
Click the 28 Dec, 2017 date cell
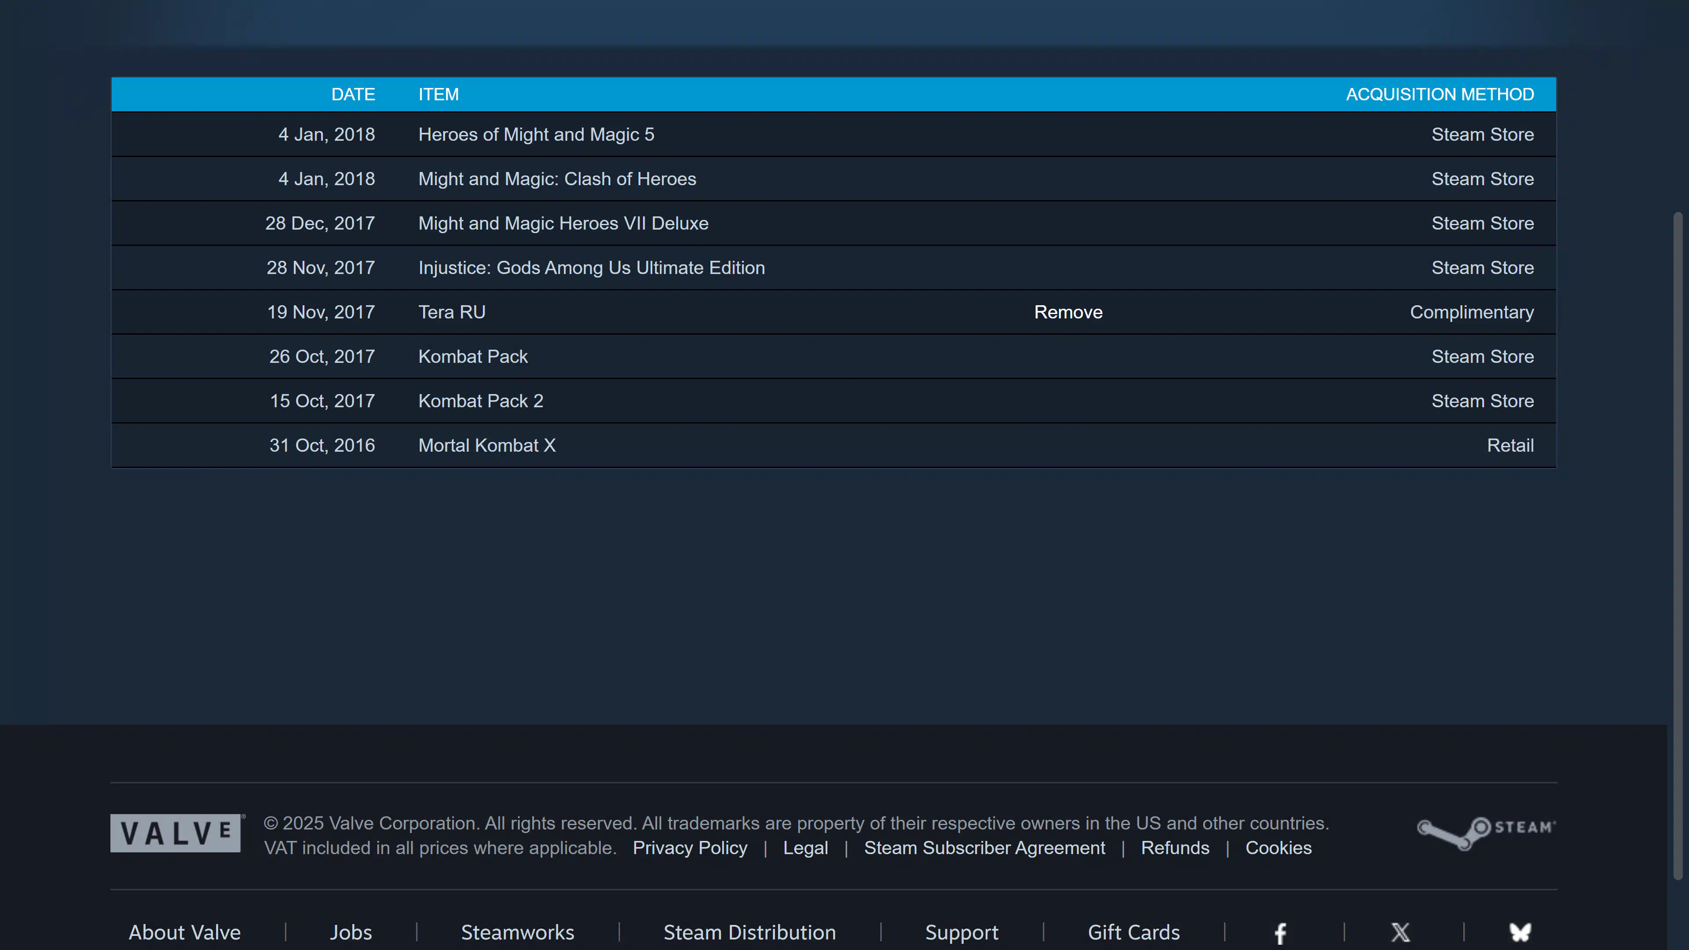point(320,223)
